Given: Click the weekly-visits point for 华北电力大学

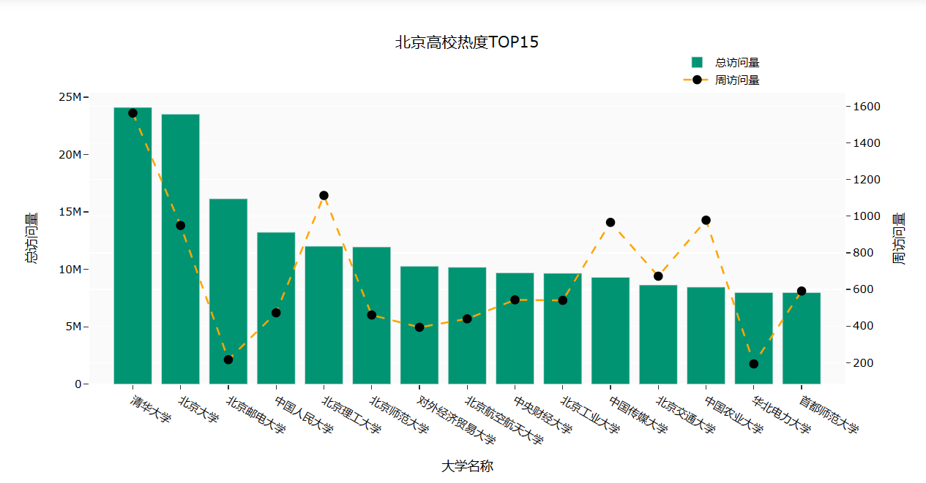Looking at the screenshot, I should pyautogui.click(x=753, y=364).
